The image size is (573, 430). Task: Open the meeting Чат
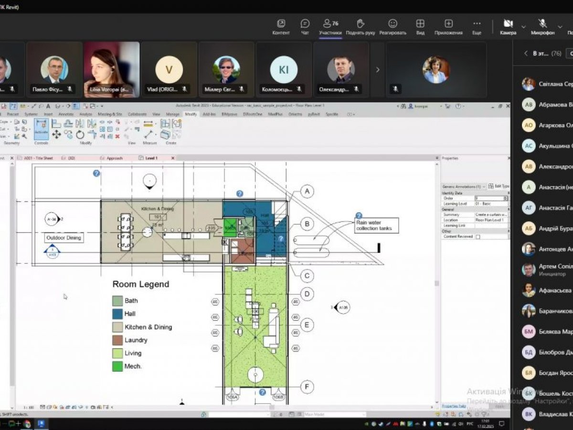coord(305,27)
